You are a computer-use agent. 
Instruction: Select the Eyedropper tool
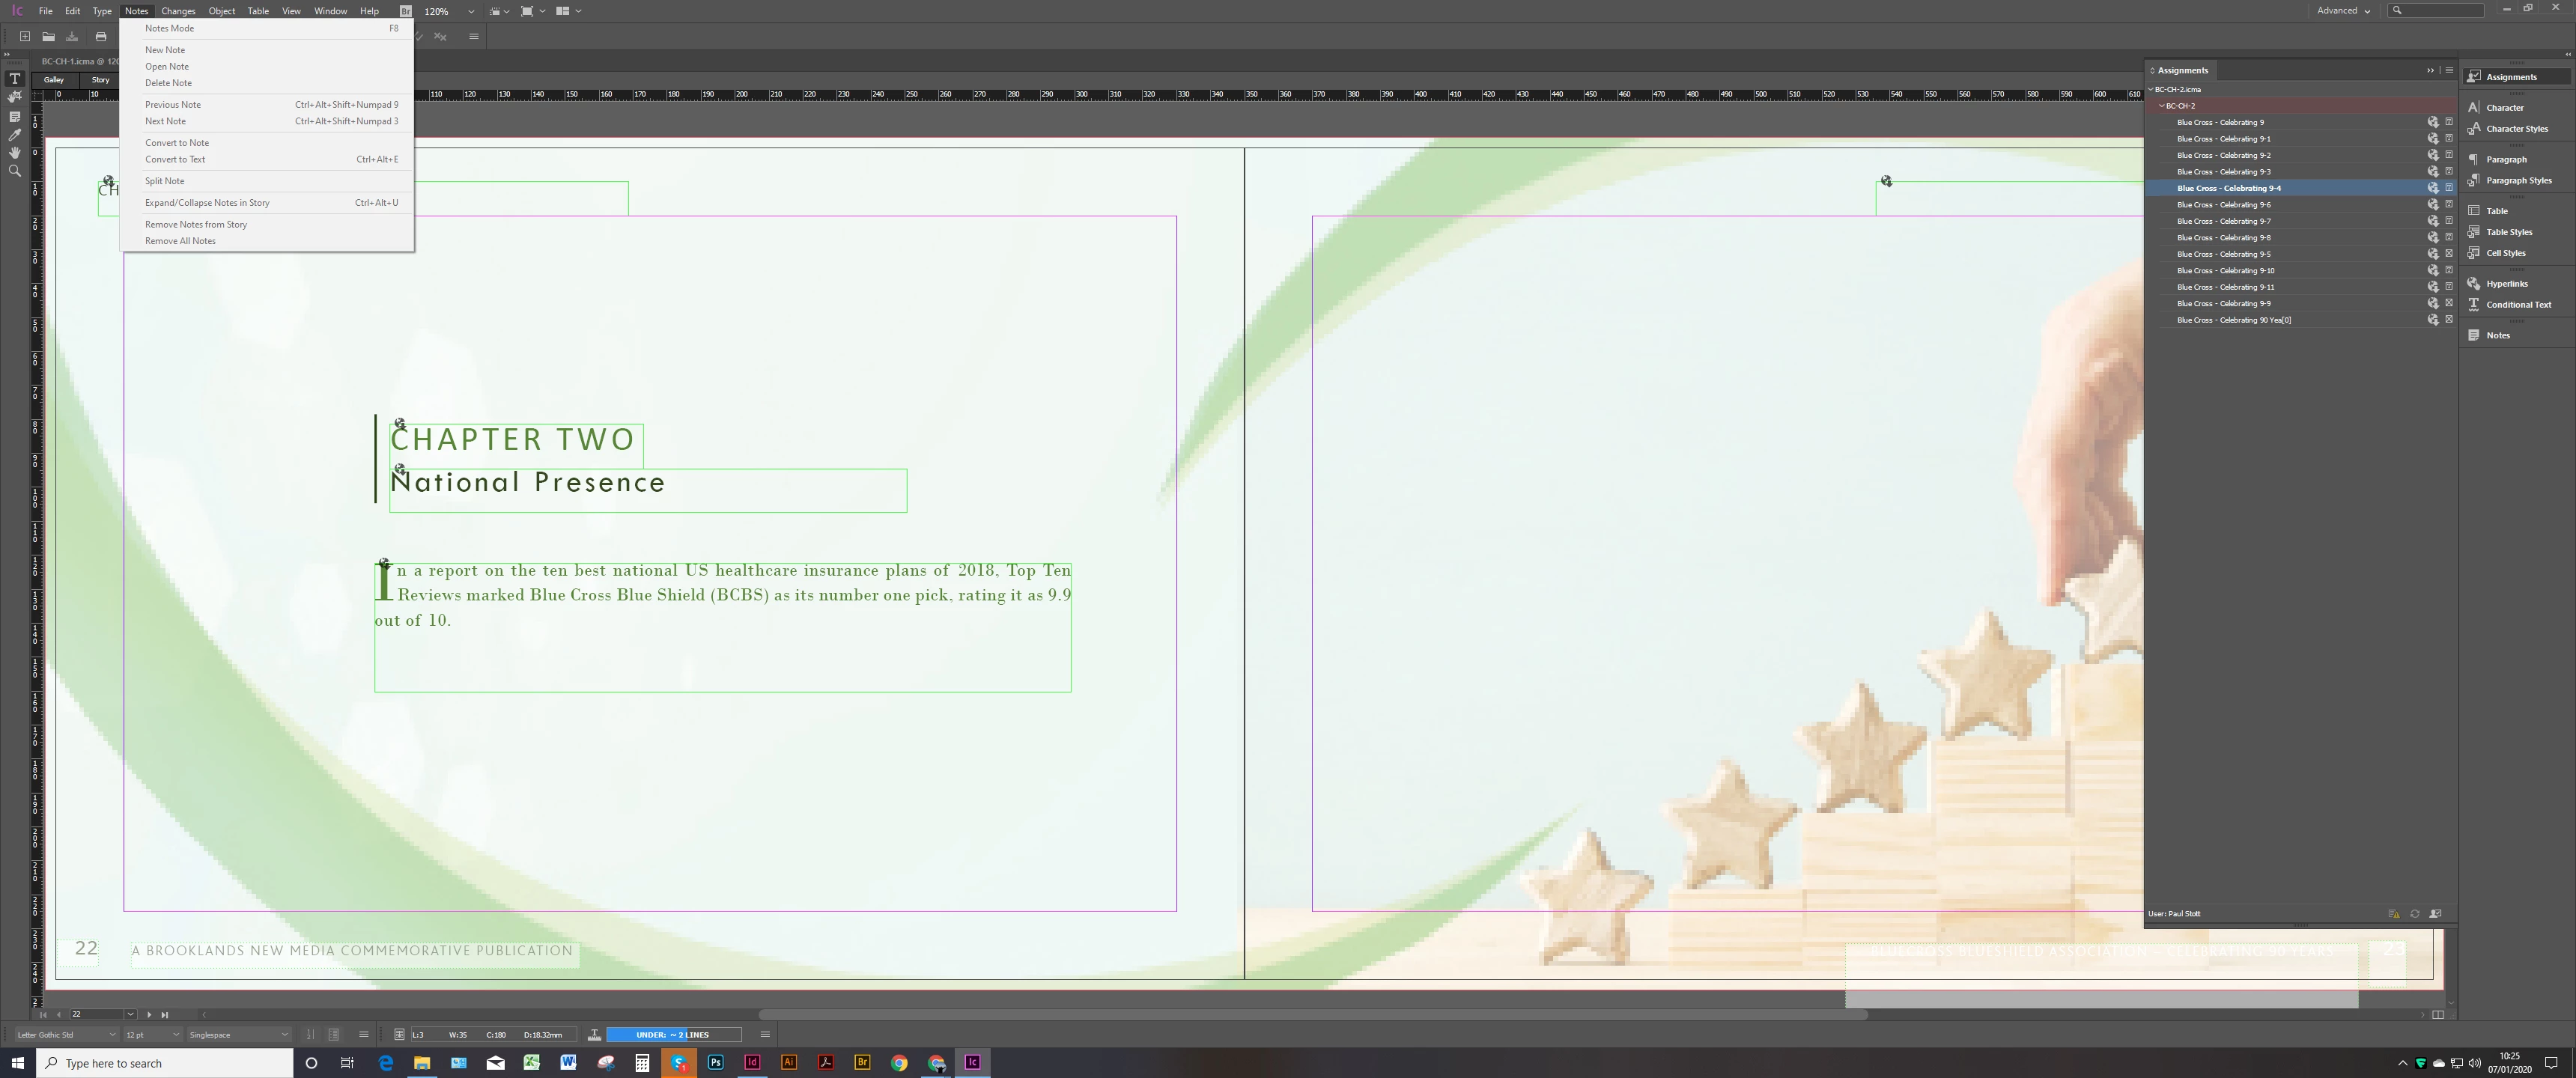[14, 135]
